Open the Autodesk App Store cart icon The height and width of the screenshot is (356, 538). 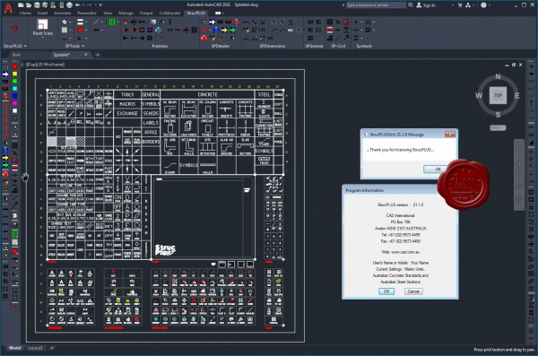click(x=460, y=4)
